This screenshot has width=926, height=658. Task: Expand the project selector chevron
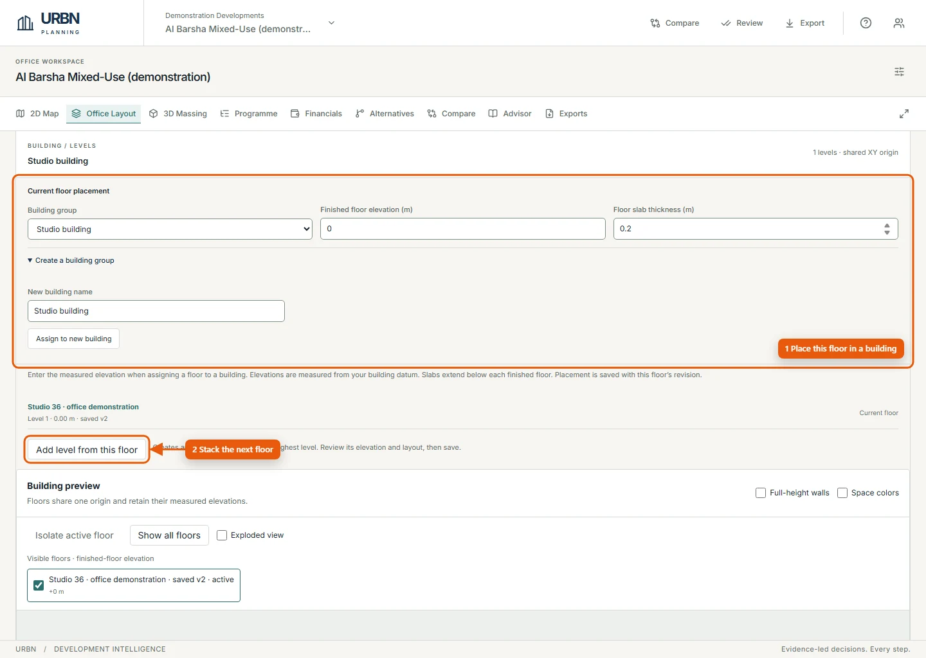331,23
